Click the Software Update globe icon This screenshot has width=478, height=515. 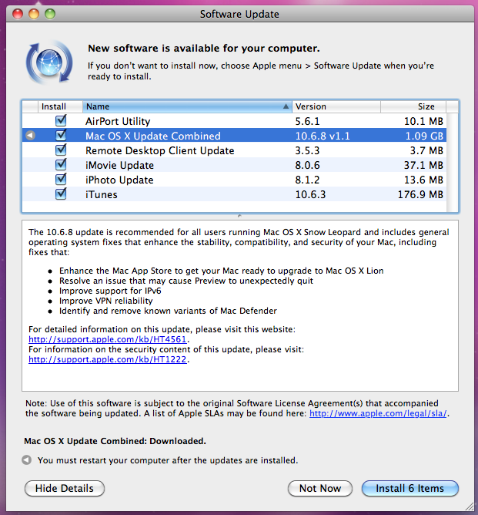[49, 62]
